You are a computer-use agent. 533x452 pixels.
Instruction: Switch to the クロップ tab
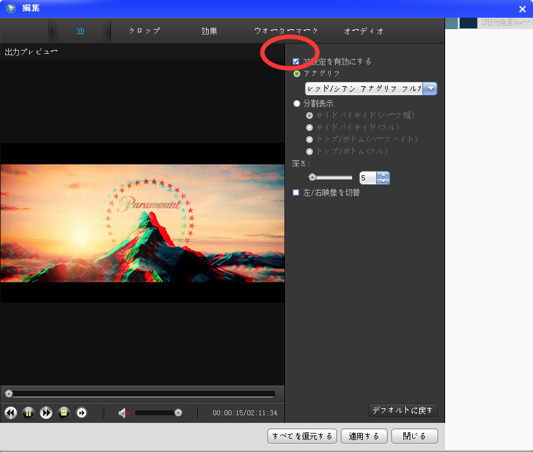pyautogui.click(x=144, y=30)
